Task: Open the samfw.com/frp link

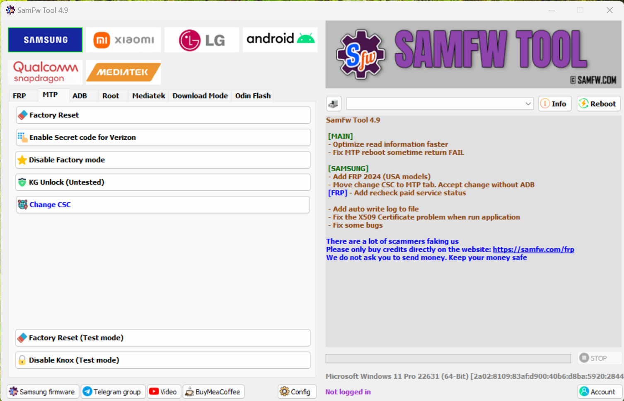Action: 533,250
